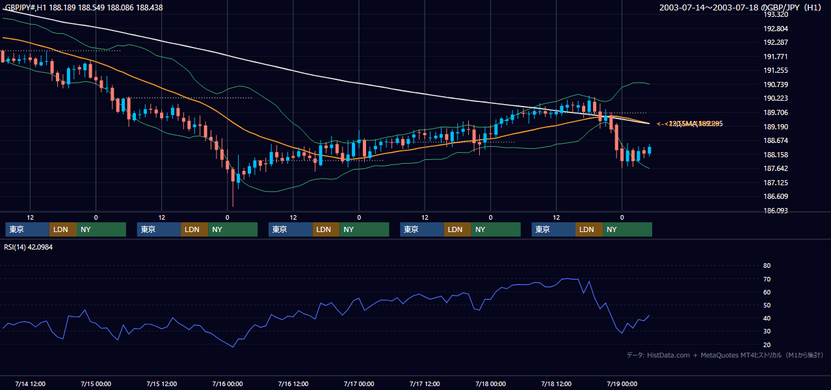Click the 190.739 price axis label
This screenshot has width=831, height=390.
point(775,84)
